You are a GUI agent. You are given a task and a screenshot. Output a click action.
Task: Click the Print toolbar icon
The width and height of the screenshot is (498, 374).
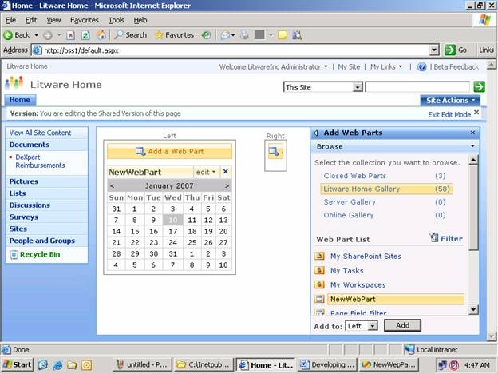click(244, 35)
